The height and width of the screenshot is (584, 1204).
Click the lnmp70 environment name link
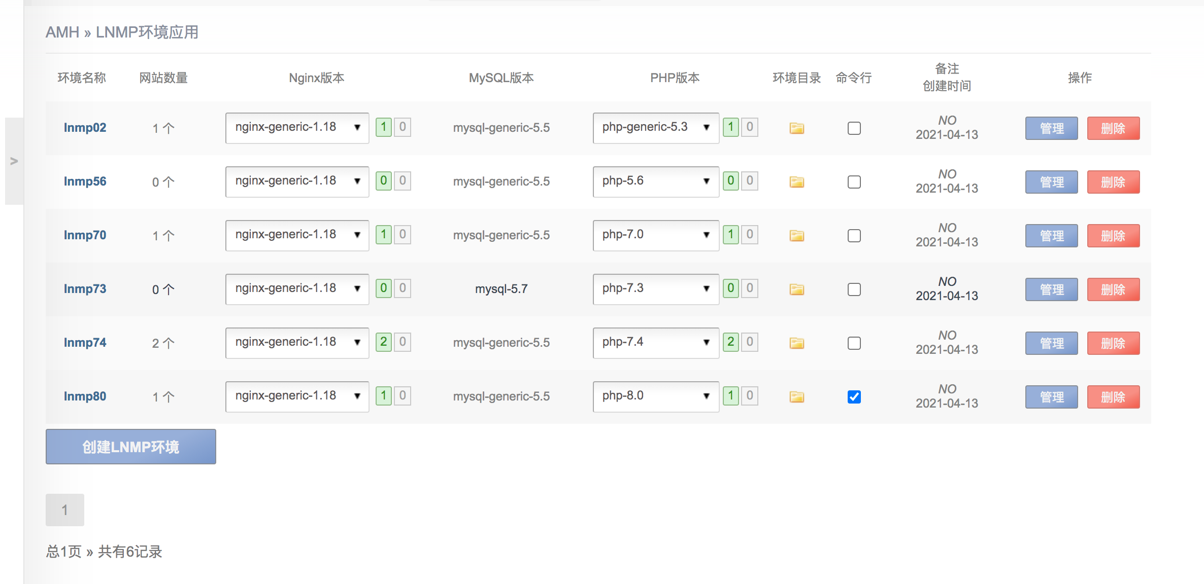(85, 235)
